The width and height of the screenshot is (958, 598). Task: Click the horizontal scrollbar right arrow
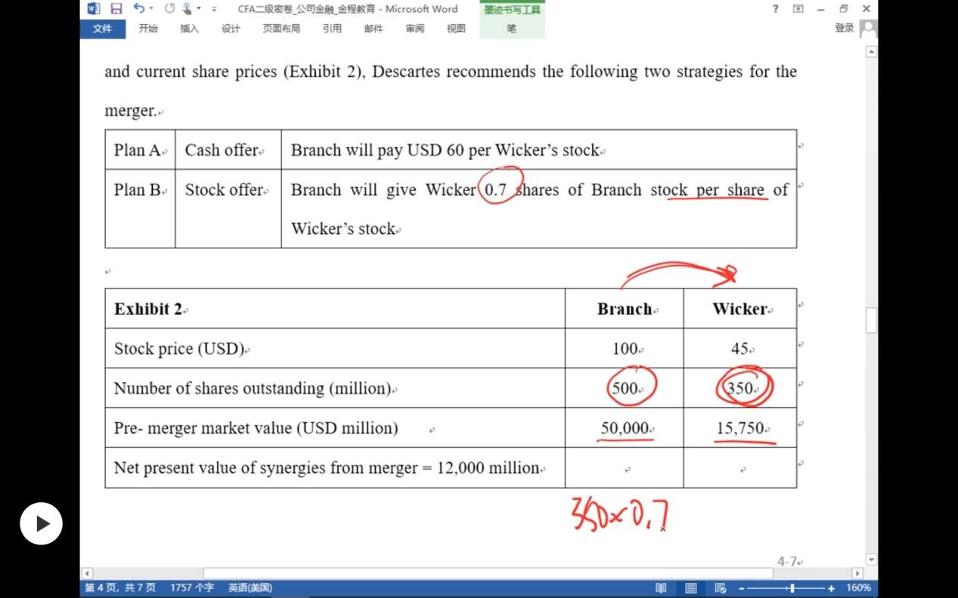point(857,573)
